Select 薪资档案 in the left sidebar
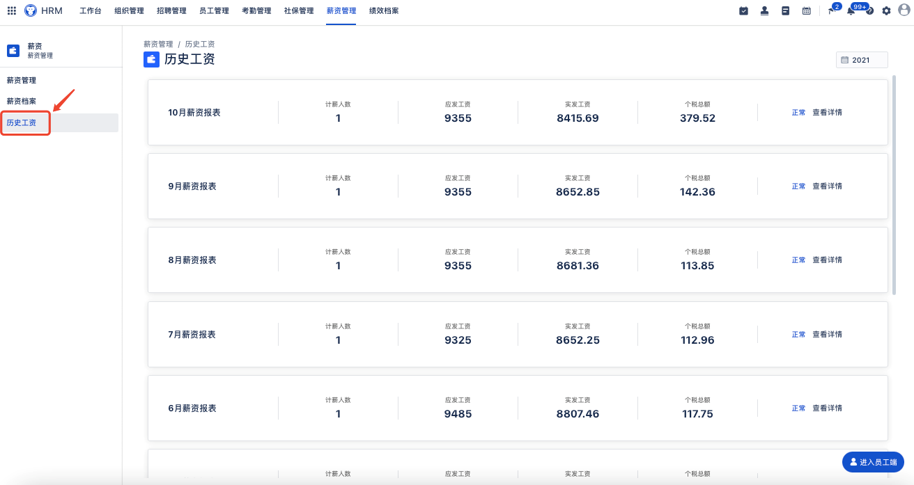 pos(22,101)
